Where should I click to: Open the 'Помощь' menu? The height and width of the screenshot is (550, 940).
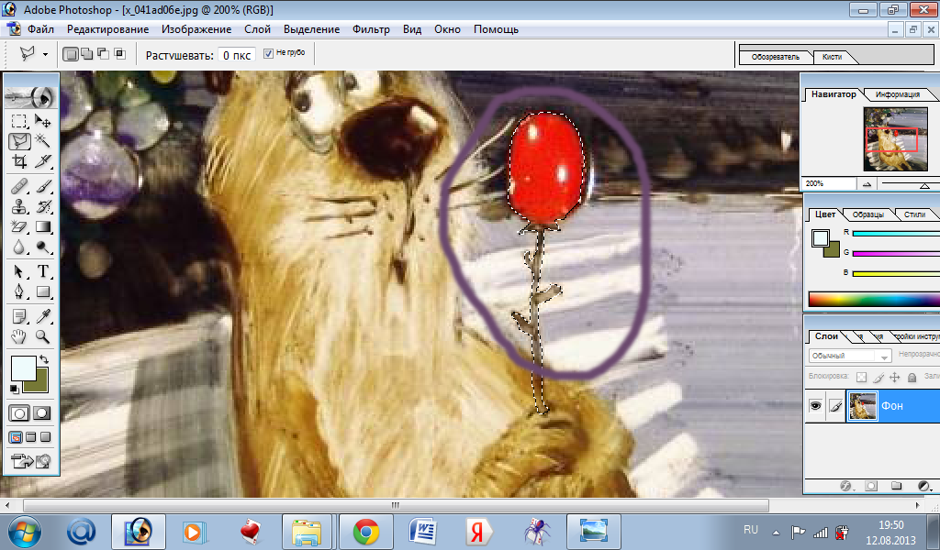coord(496,29)
